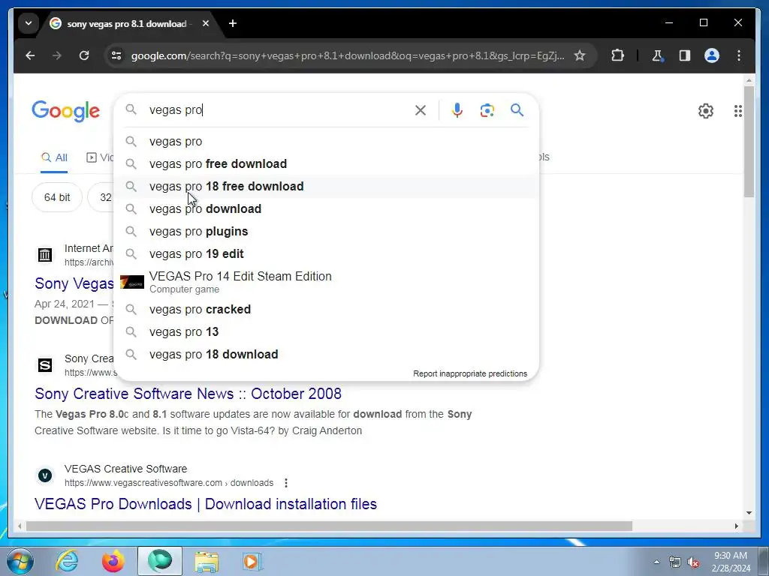
Task: Search by image with the camera lens icon
Action: [x=487, y=110]
